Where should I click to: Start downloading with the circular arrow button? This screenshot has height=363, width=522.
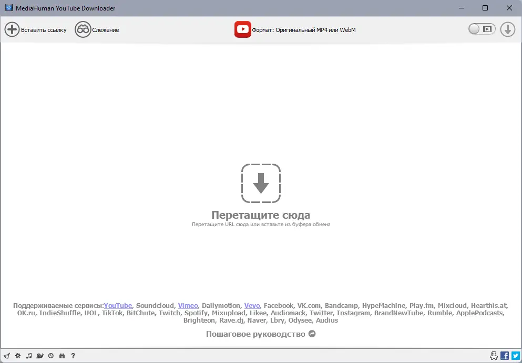(507, 29)
